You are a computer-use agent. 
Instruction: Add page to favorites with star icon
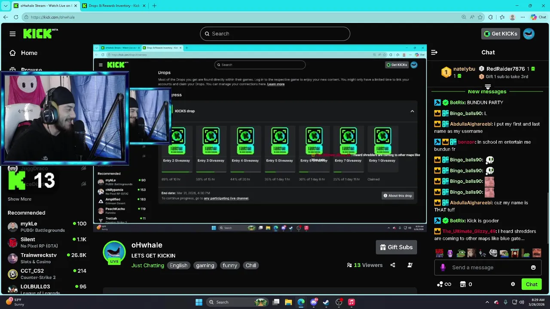tap(480, 17)
